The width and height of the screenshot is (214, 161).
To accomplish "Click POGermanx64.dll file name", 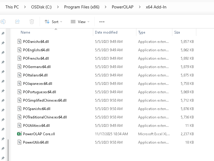I will point(37,67).
